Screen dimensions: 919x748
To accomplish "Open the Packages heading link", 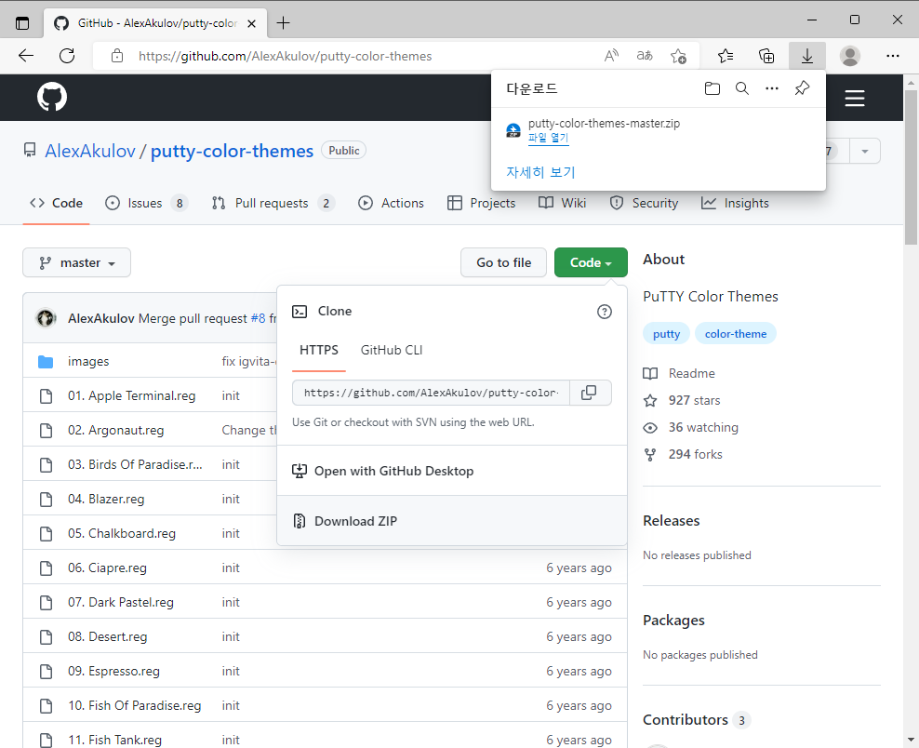I will (x=673, y=621).
